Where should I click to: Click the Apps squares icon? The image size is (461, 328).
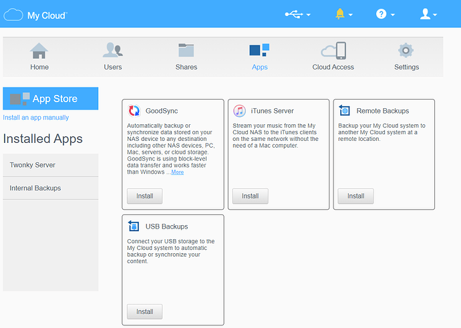pyautogui.click(x=259, y=50)
